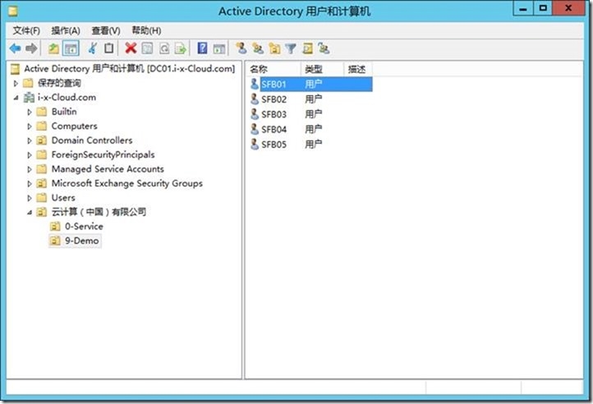The width and height of the screenshot is (593, 404).
Task: Select the 9-Demo OU
Action: 81,241
